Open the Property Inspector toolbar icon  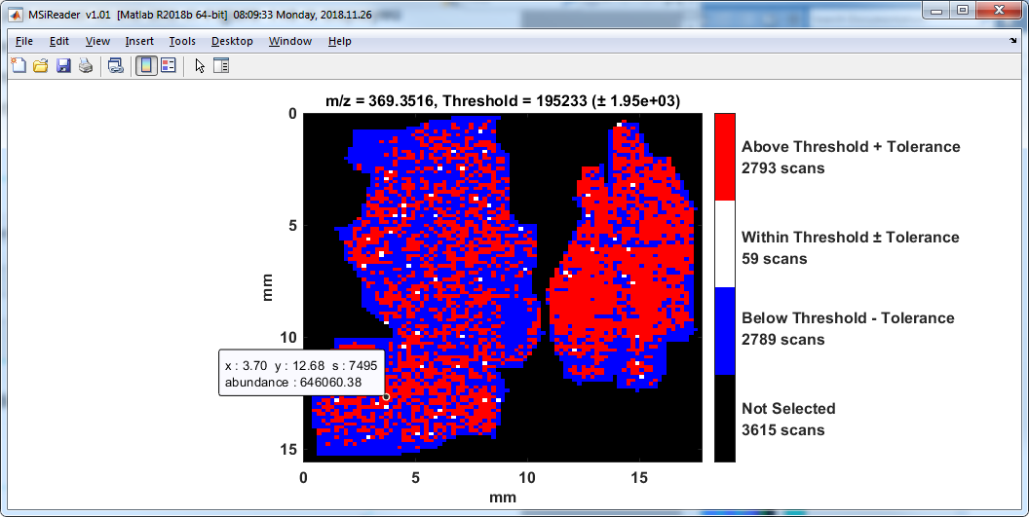point(220,66)
